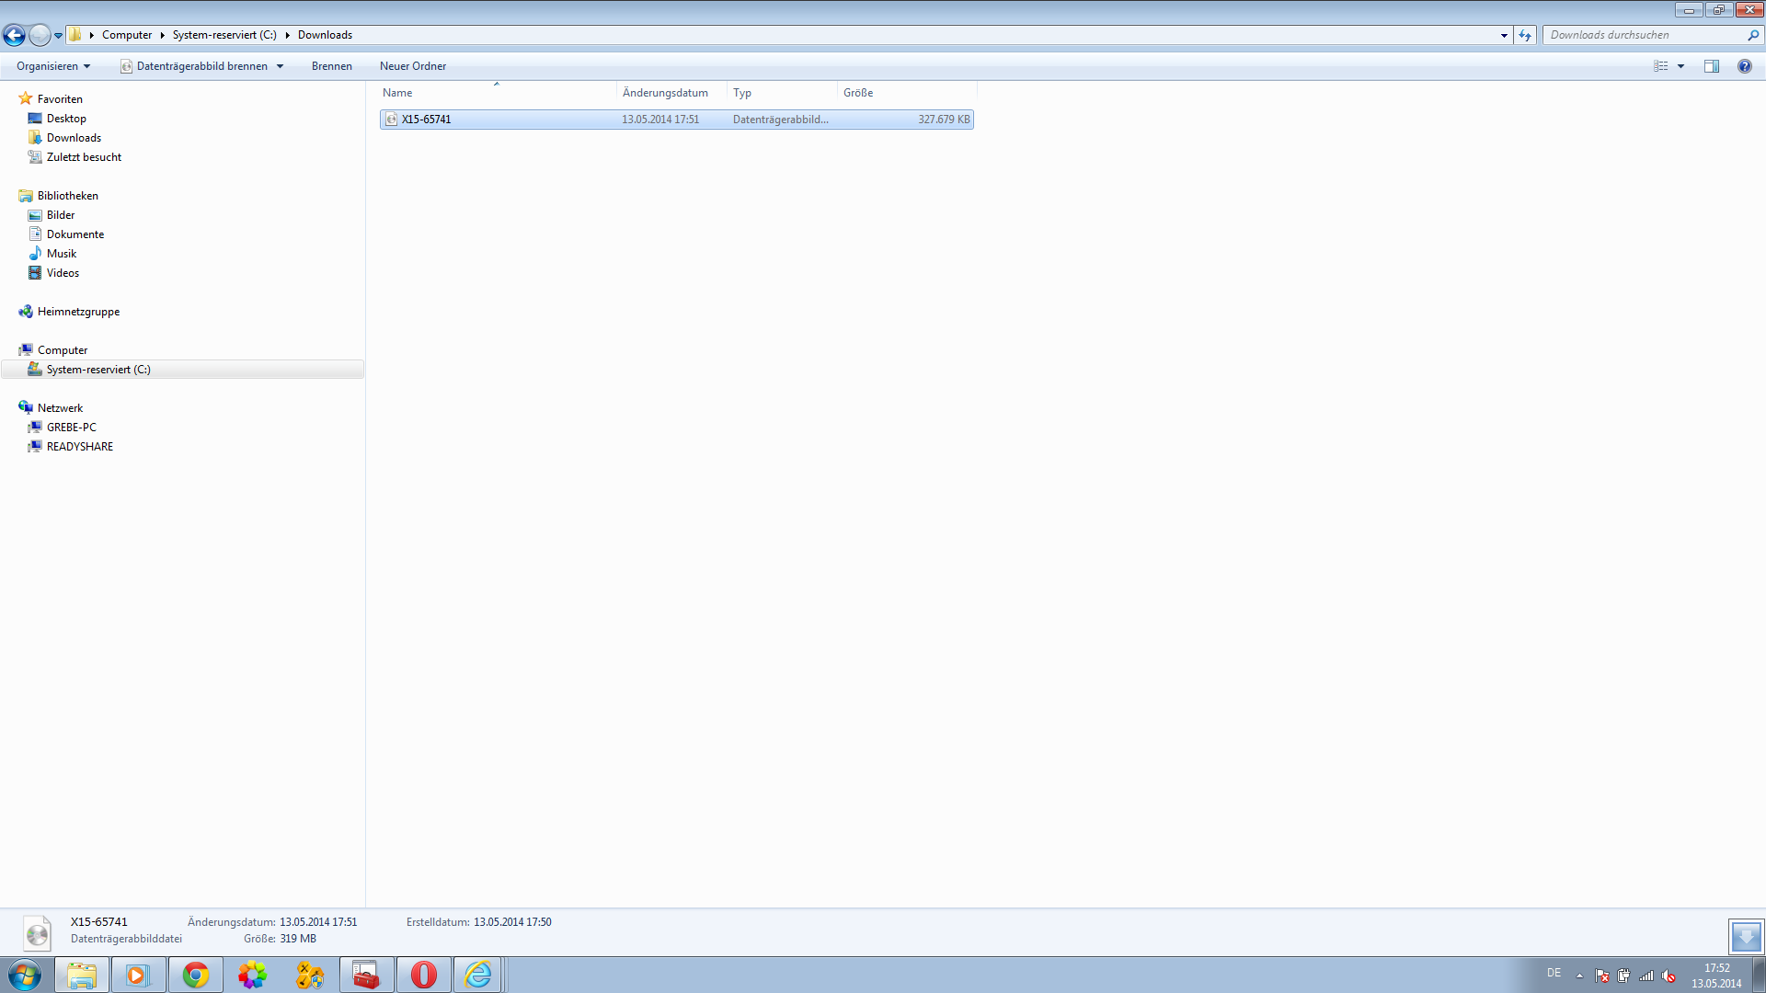Click the Back navigation arrow
The width and height of the screenshot is (1766, 993).
14,35
